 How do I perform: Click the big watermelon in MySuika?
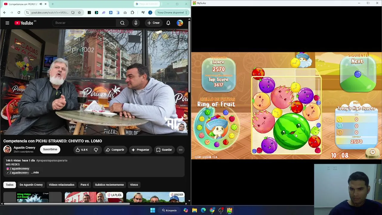291,131
